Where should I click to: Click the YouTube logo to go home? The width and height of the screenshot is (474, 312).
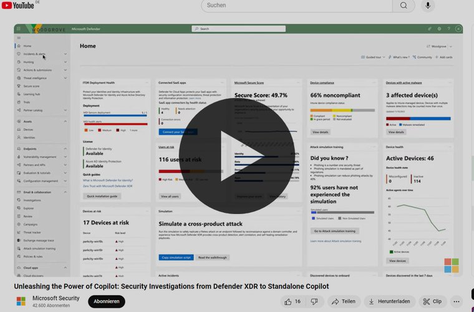pyautogui.click(x=18, y=5)
